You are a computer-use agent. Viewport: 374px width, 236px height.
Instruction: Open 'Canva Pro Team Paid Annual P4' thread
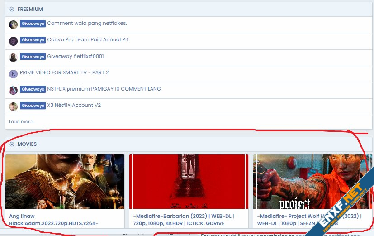[88, 40]
